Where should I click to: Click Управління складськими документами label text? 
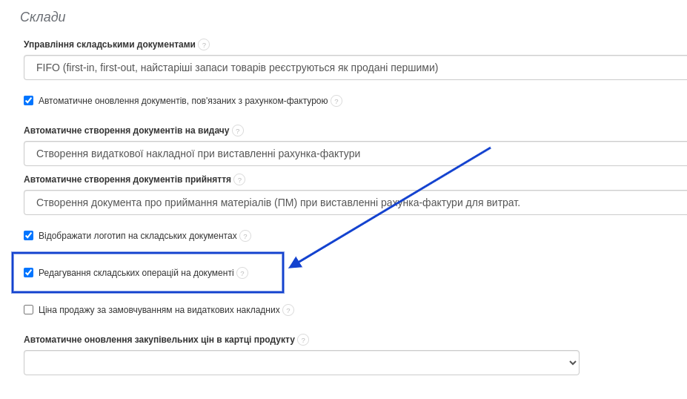[x=110, y=44]
